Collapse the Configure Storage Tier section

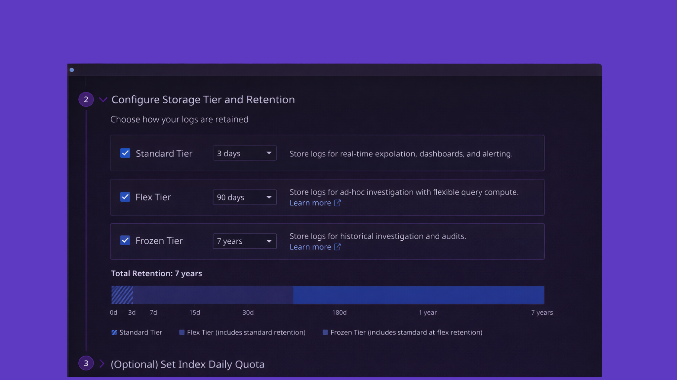[103, 99]
